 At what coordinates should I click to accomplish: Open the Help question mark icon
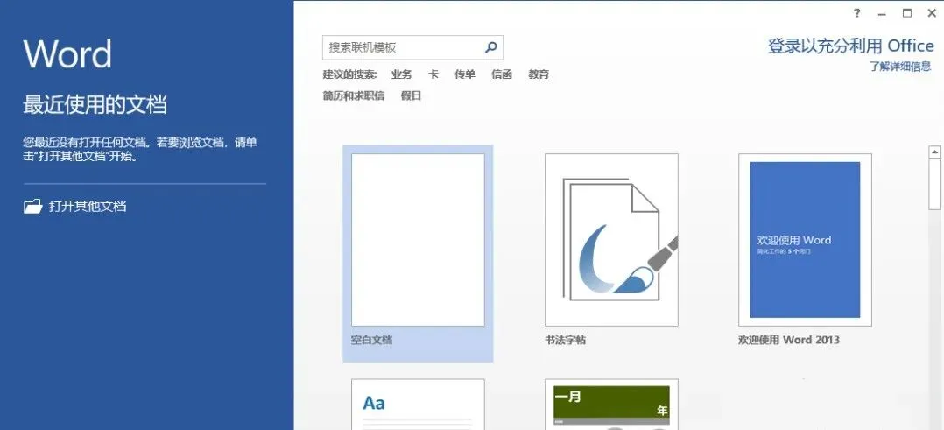(x=856, y=13)
